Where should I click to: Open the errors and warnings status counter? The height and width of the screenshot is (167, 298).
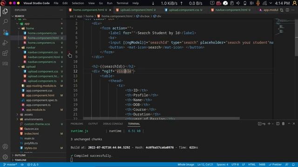33,165
